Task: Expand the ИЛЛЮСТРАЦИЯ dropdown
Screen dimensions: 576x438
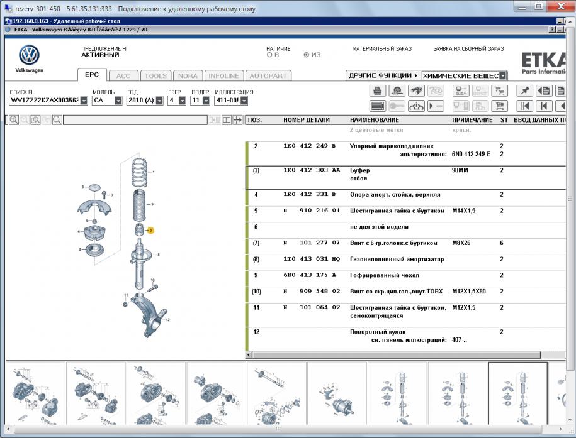Action: click(244, 101)
